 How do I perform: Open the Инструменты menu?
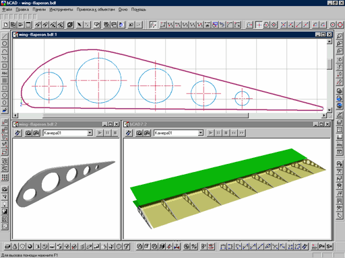tap(61, 9)
